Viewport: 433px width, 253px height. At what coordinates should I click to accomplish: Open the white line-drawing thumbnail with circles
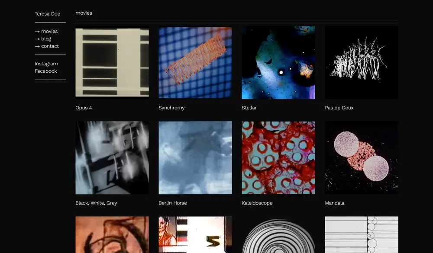point(362,235)
